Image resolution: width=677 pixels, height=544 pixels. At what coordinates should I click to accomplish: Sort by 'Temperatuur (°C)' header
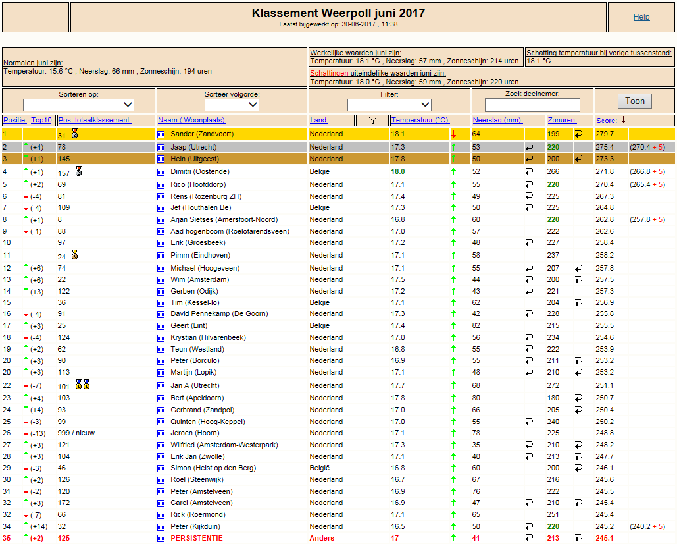point(420,120)
